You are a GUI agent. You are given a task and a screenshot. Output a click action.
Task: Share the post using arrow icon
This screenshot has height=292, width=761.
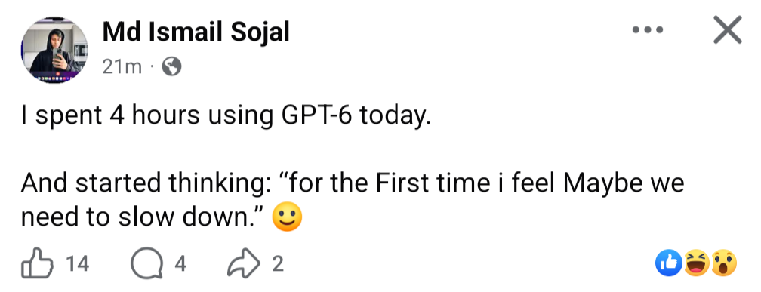[x=245, y=263]
